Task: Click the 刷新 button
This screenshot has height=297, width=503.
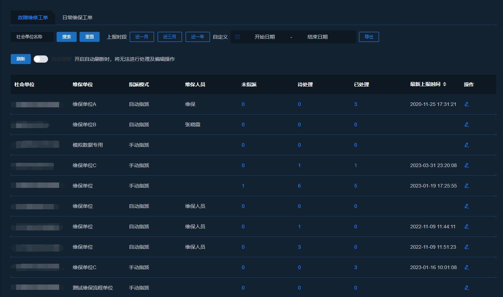Action: point(21,59)
